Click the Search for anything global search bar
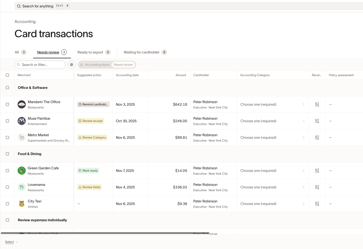 [189, 6]
